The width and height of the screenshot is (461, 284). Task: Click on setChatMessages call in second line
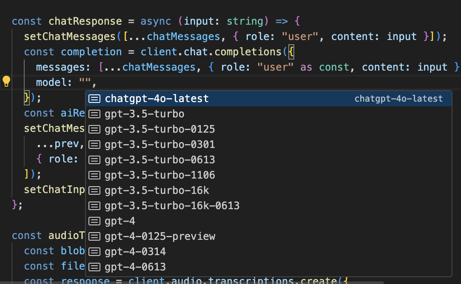pyautogui.click(x=70, y=37)
